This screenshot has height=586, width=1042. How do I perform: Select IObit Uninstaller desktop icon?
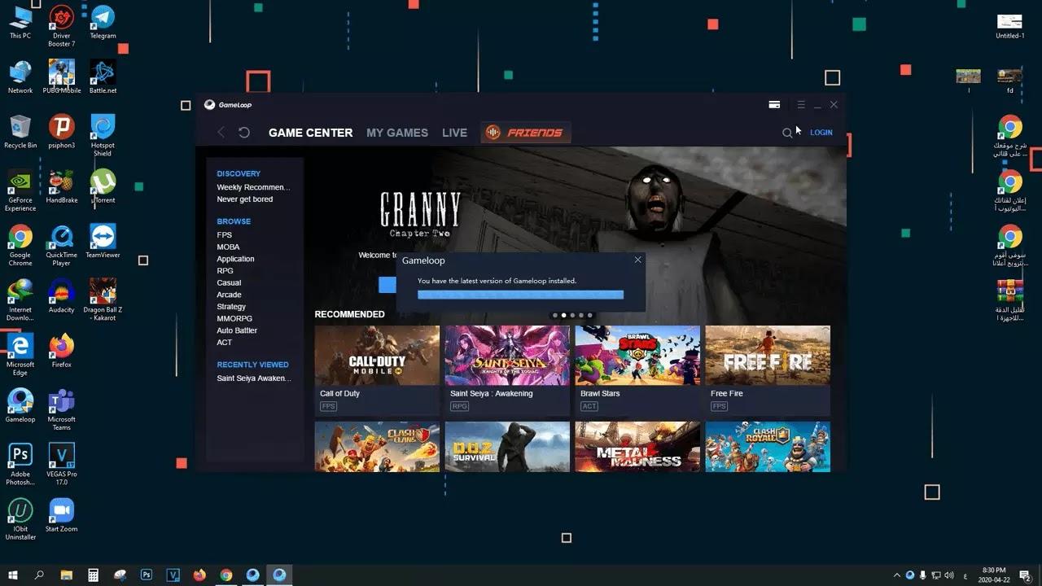pyautogui.click(x=20, y=519)
